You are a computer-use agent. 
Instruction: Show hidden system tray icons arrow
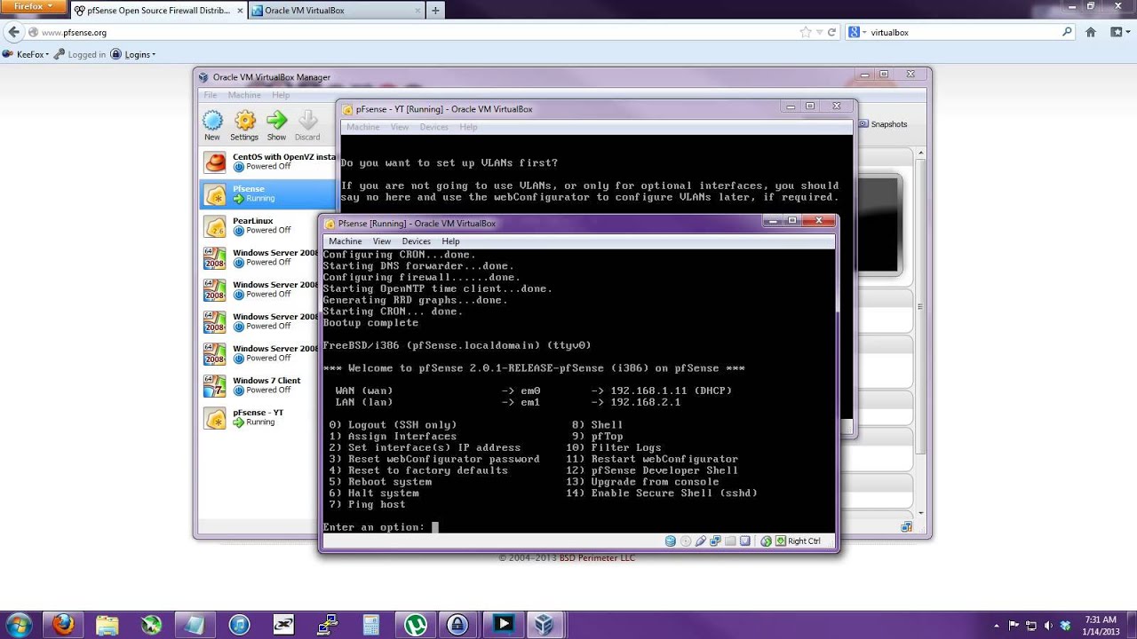[998, 624]
